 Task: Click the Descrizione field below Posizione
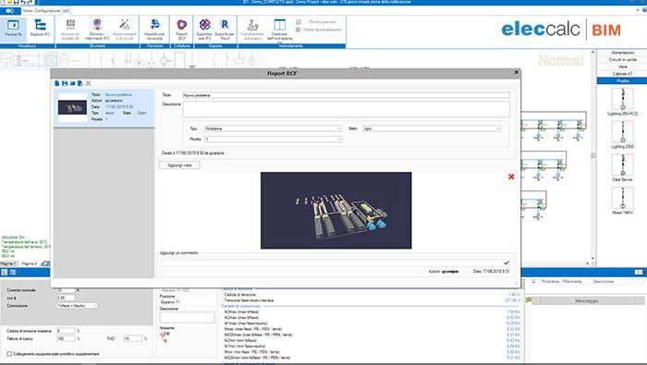pos(187,317)
